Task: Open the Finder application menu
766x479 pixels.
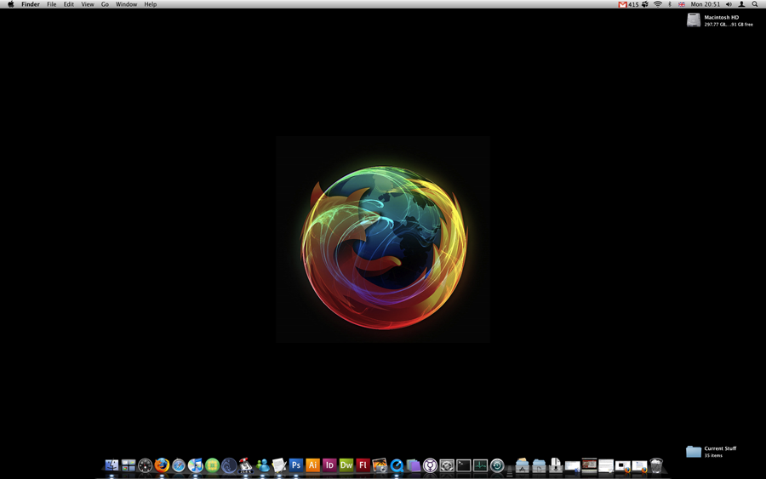Action: pyautogui.click(x=31, y=4)
